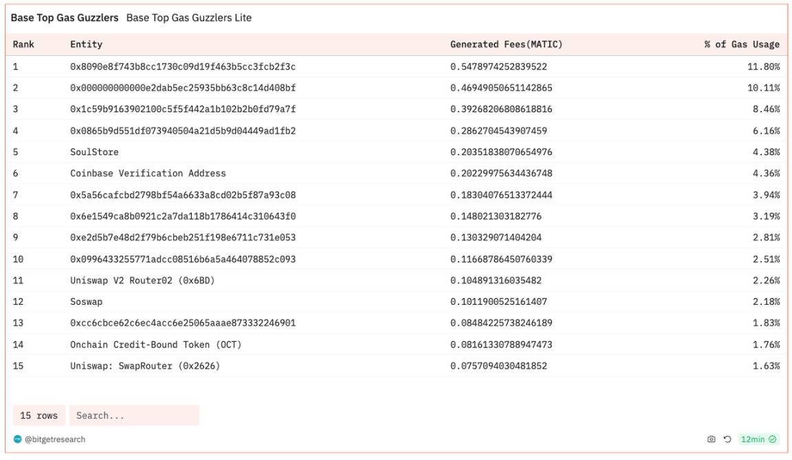
Task: Click the Search input field
Action: (134, 415)
